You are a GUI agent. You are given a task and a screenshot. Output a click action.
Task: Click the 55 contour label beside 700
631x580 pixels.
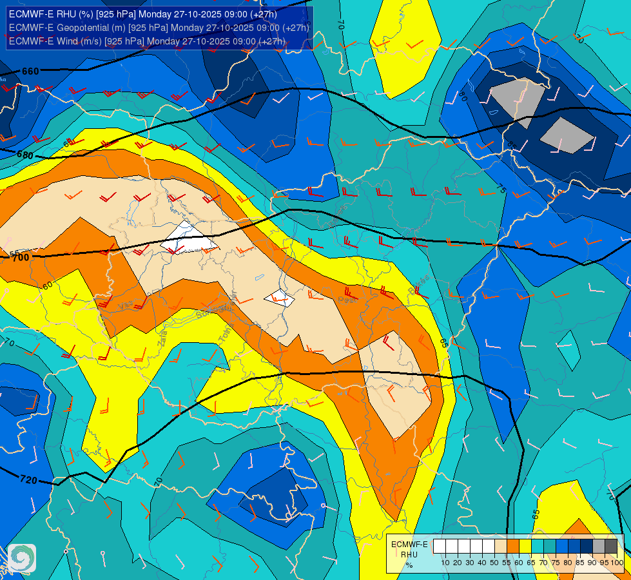(x=14, y=253)
